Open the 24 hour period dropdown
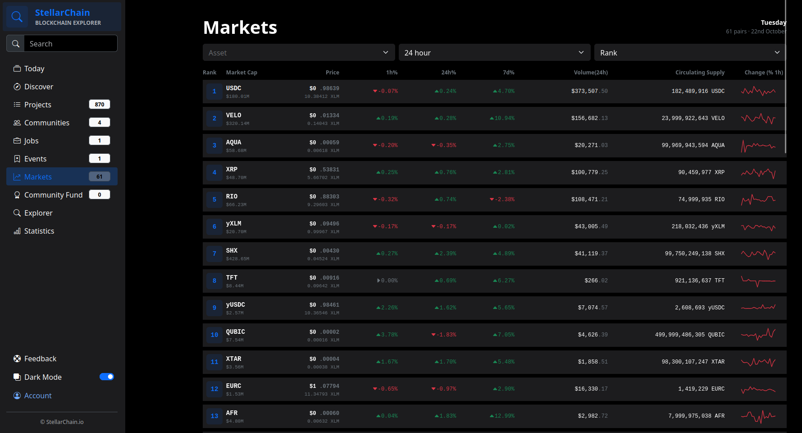The height and width of the screenshot is (433, 802). click(x=494, y=52)
